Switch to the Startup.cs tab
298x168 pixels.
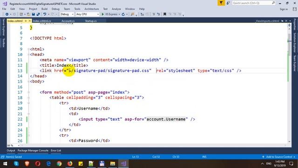pyautogui.click(x=91, y=21)
